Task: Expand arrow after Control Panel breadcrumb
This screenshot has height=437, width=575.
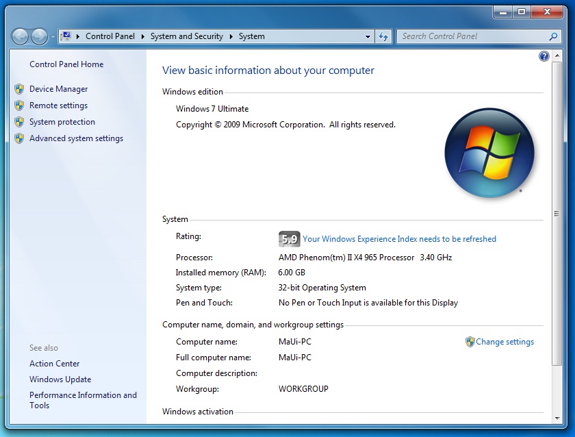Action: pos(142,36)
